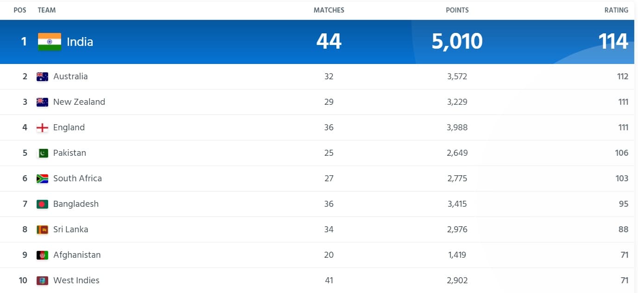Click the West Indies flag icon

pos(42,281)
